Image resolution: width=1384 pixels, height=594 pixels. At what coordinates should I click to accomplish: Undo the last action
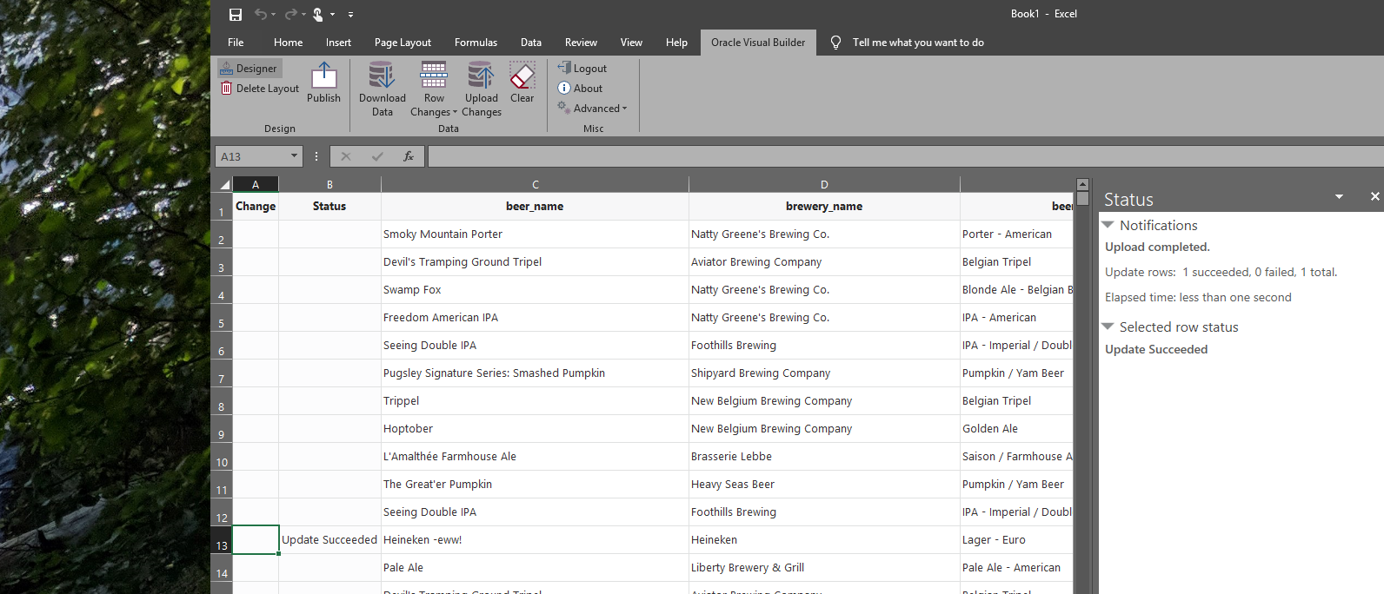pos(261,14)
